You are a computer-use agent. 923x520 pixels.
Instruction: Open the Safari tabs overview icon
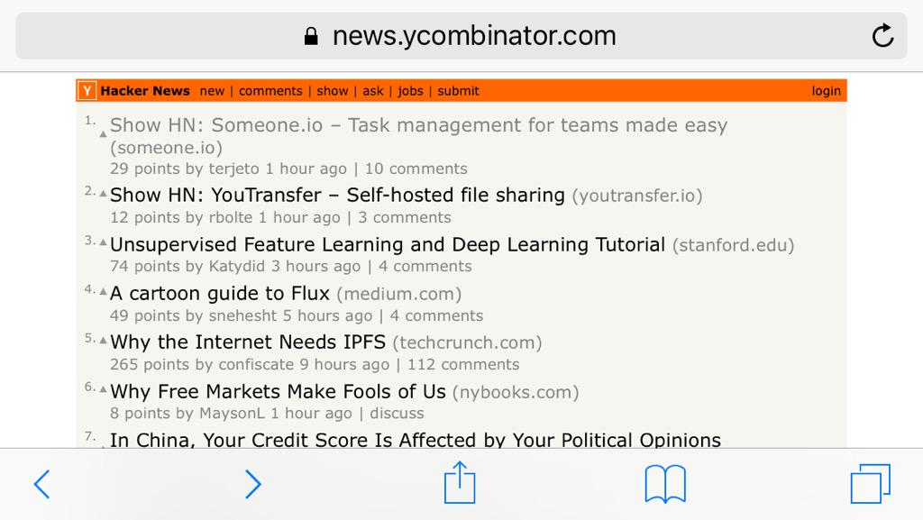871,484
